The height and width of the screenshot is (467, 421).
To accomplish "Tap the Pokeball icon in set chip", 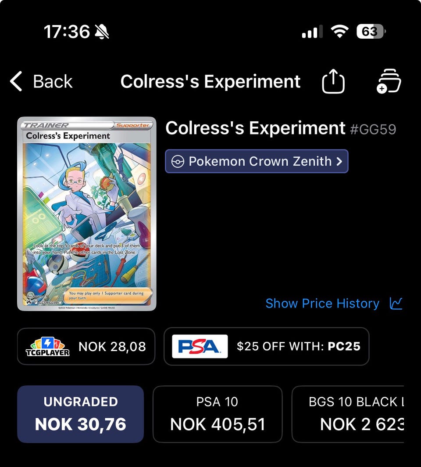I will 178,162.
